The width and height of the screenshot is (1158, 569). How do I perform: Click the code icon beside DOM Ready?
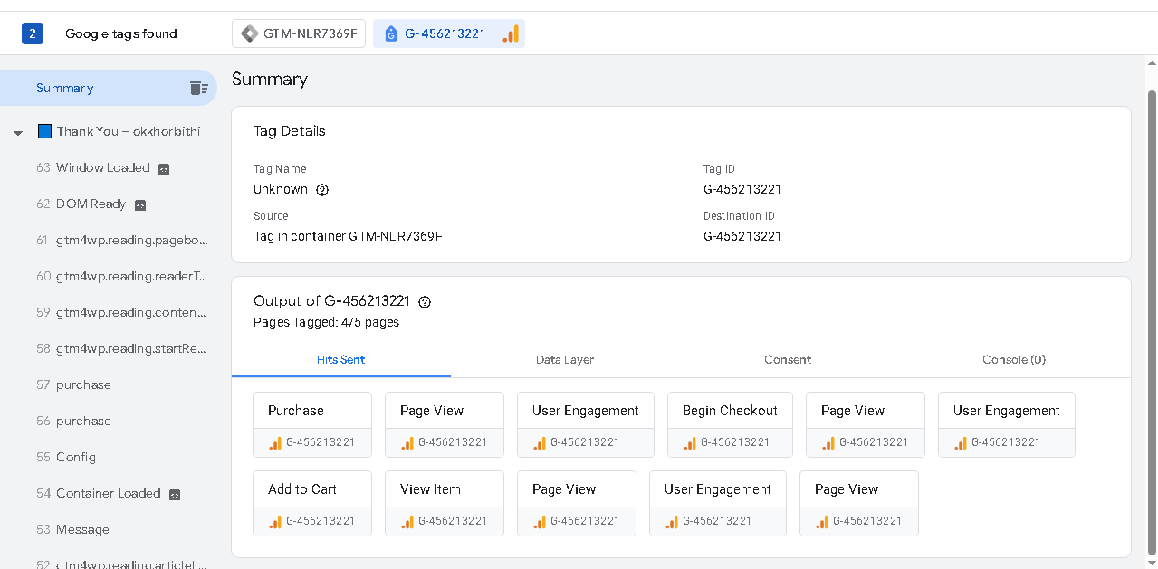[140, 204]
